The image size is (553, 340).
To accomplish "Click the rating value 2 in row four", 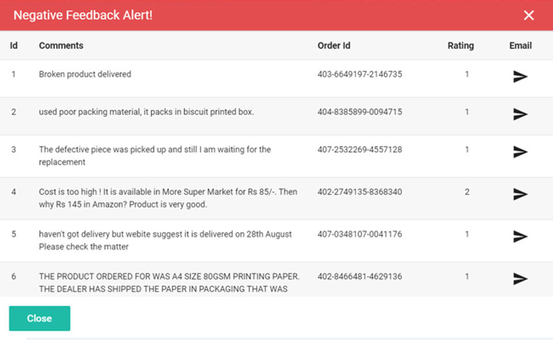I will [x=467, y=192].
